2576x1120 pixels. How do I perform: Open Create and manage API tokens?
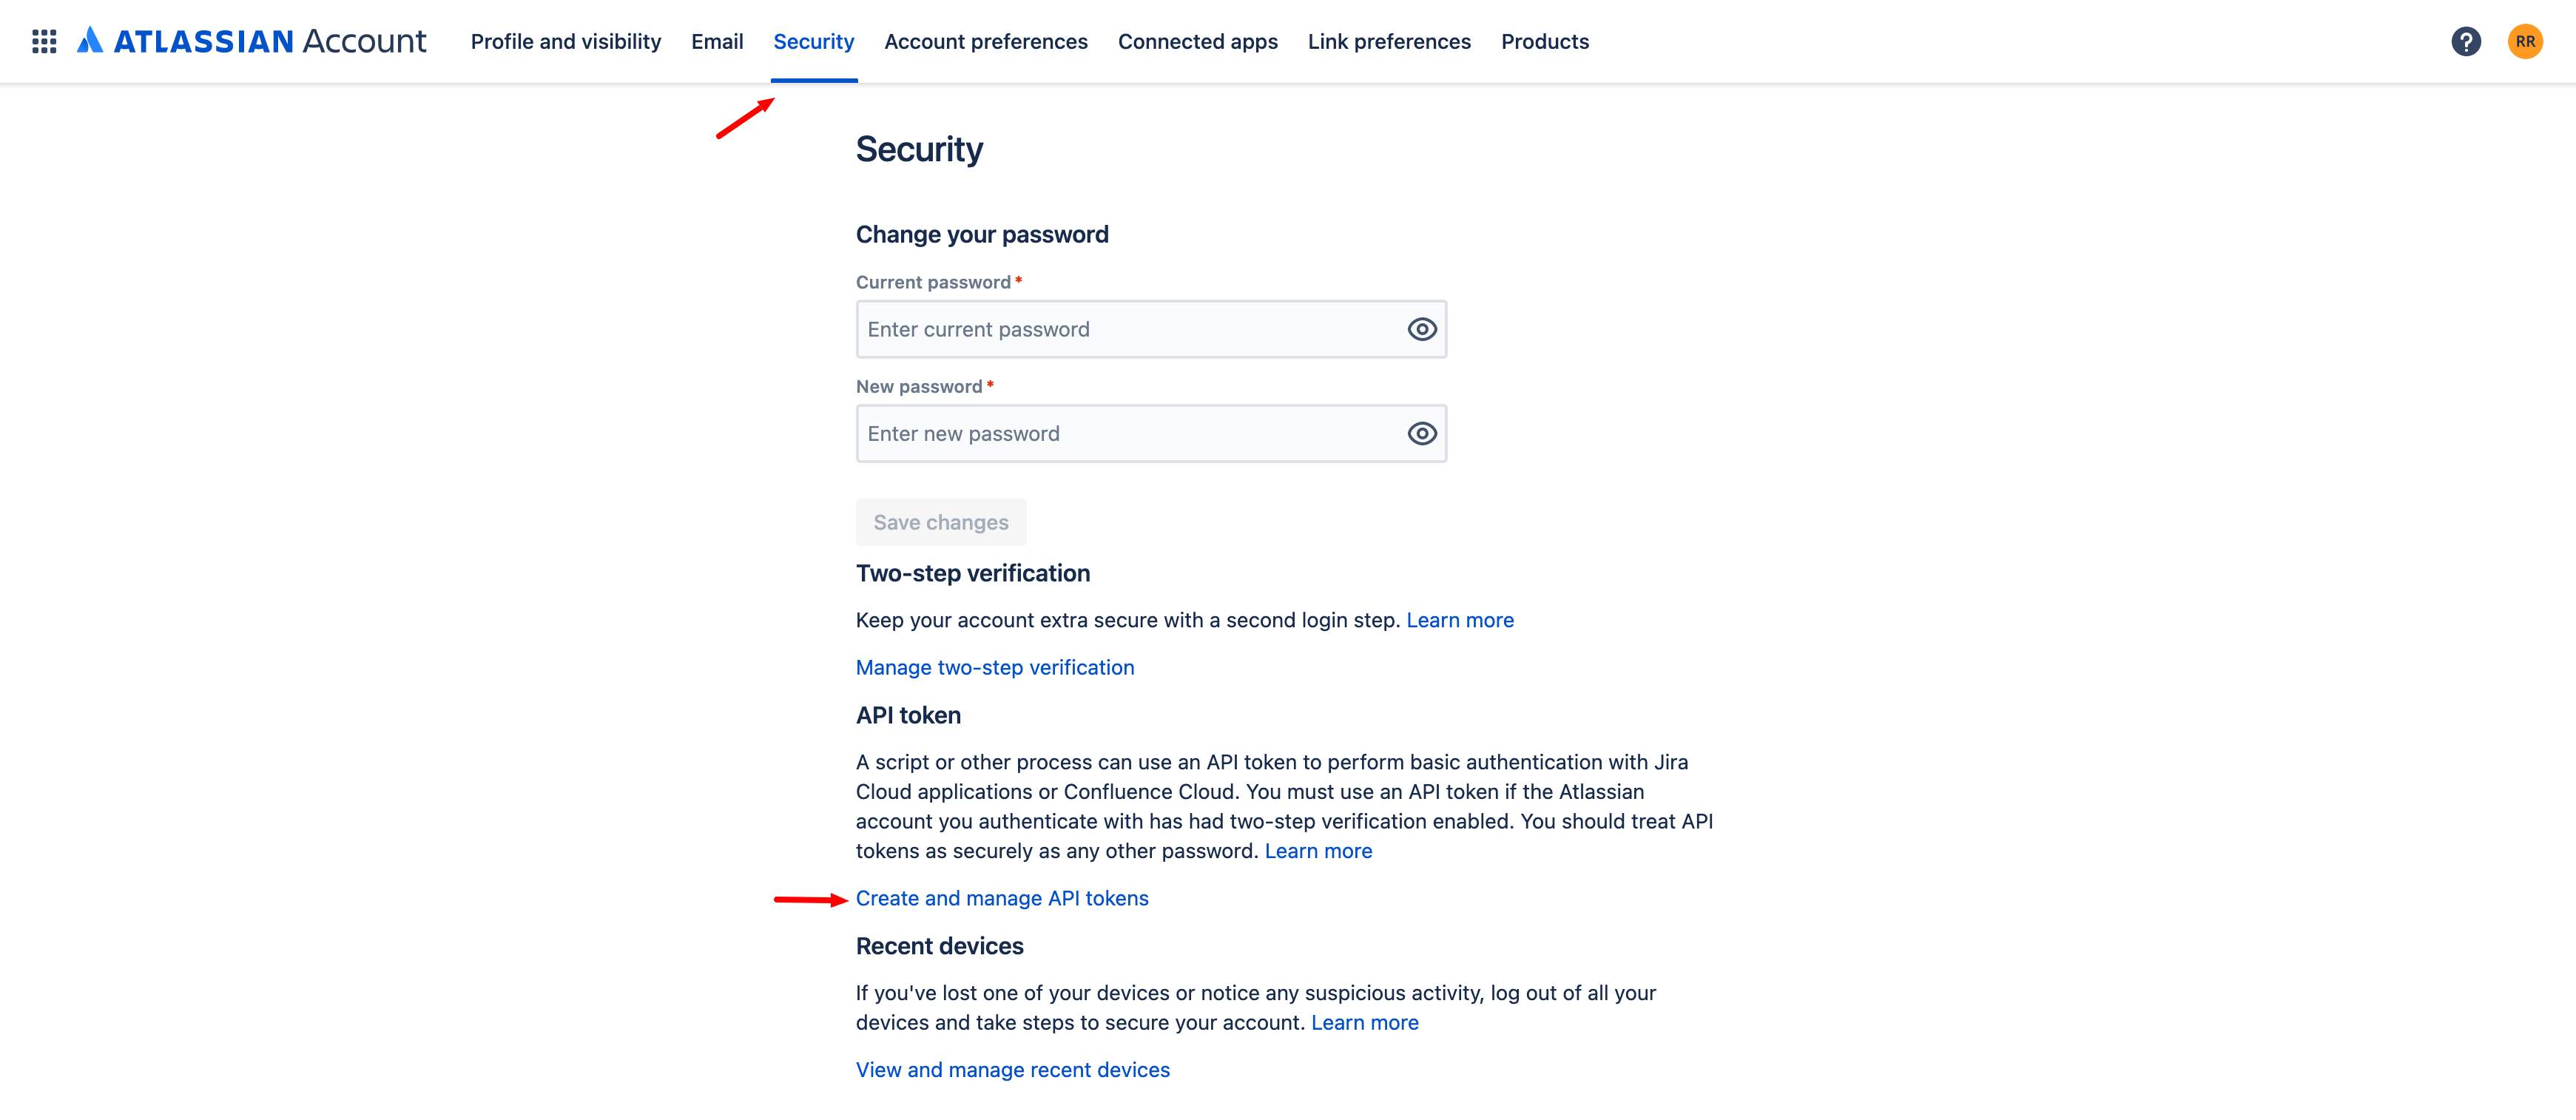tap(1001, 898)
